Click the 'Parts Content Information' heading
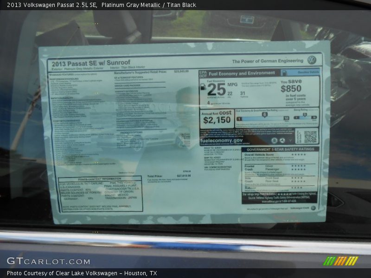Viewport: 371px width, 278px height. 100,179
